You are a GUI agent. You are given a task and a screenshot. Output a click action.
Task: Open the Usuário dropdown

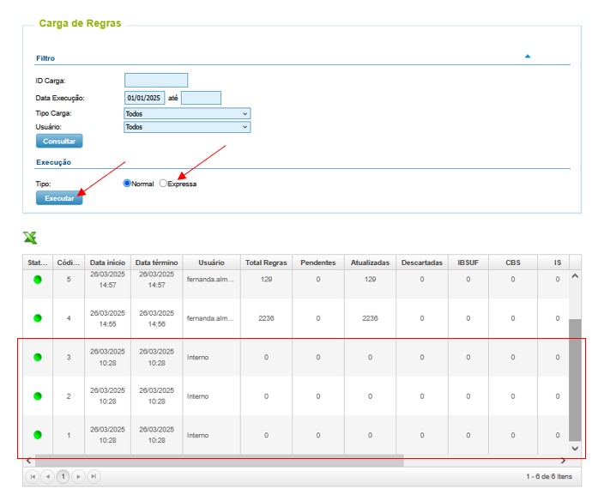[x=187, y=127]
